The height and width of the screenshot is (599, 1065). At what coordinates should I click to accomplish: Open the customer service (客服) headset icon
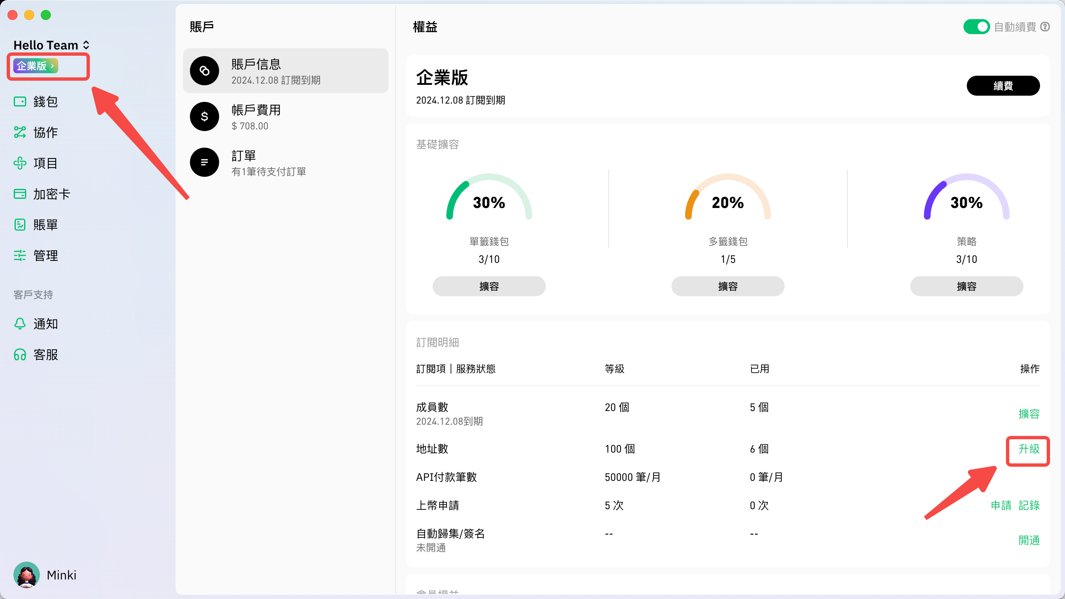click(x=20, y=354)
